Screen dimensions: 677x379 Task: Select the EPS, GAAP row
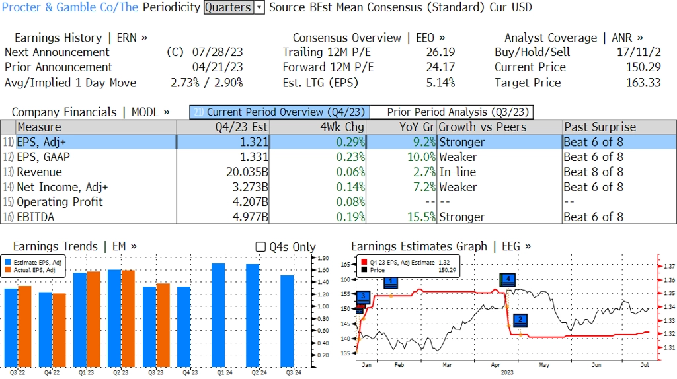(x=338, y=157)
